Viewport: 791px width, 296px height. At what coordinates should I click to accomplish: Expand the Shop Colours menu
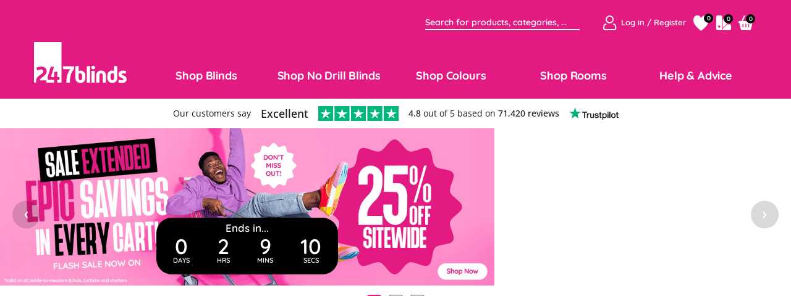pos(451,76)
